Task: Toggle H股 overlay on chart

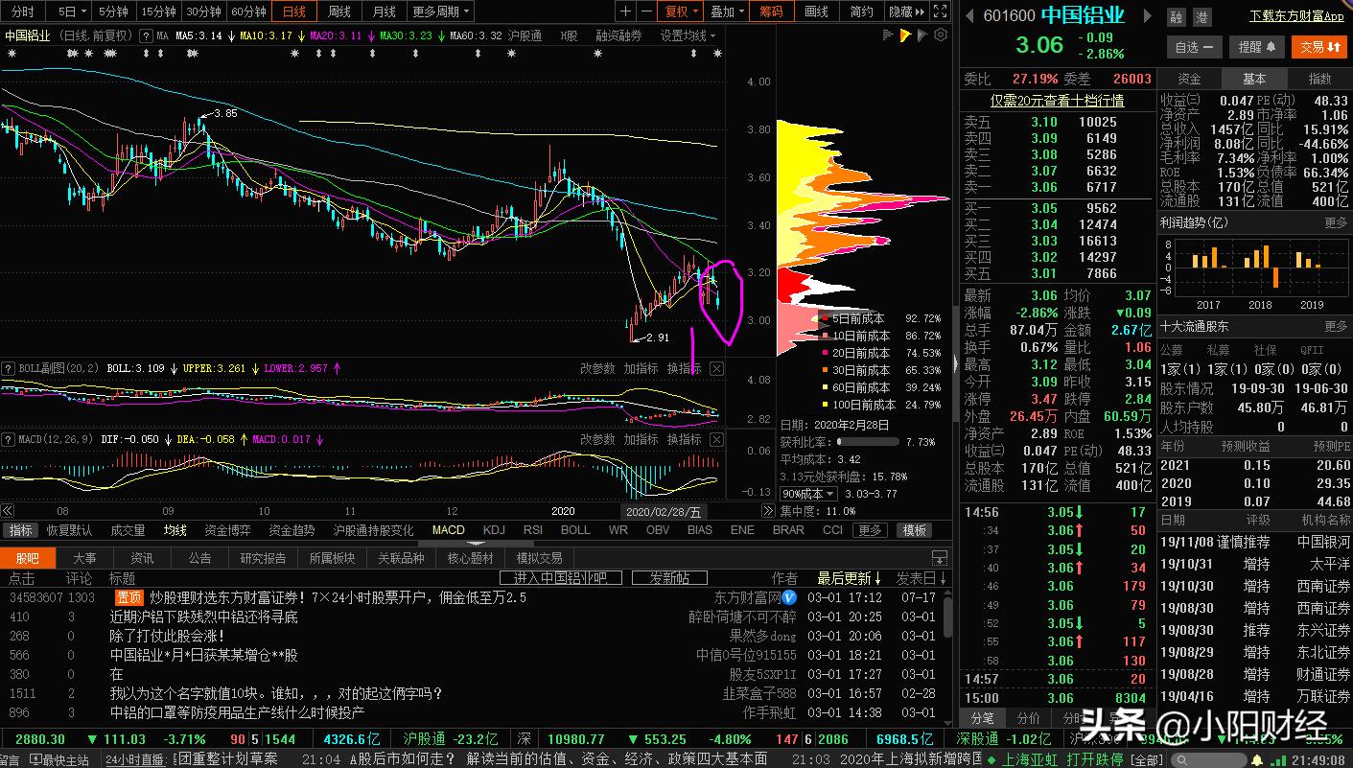Action: pos(569,35)
